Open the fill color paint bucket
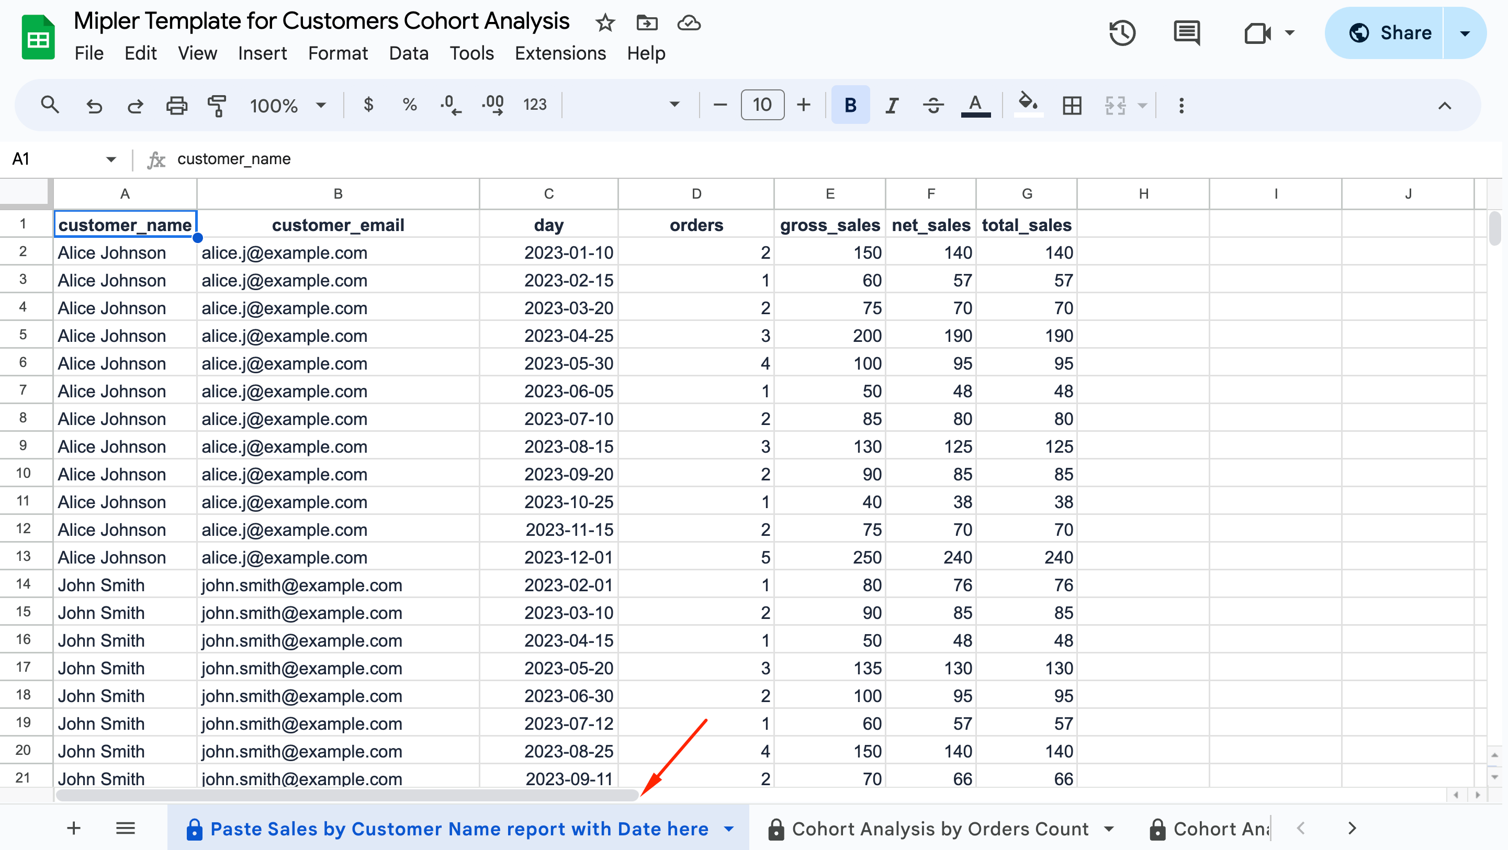The image size is (1508, 850). [x=1027, y=104]
